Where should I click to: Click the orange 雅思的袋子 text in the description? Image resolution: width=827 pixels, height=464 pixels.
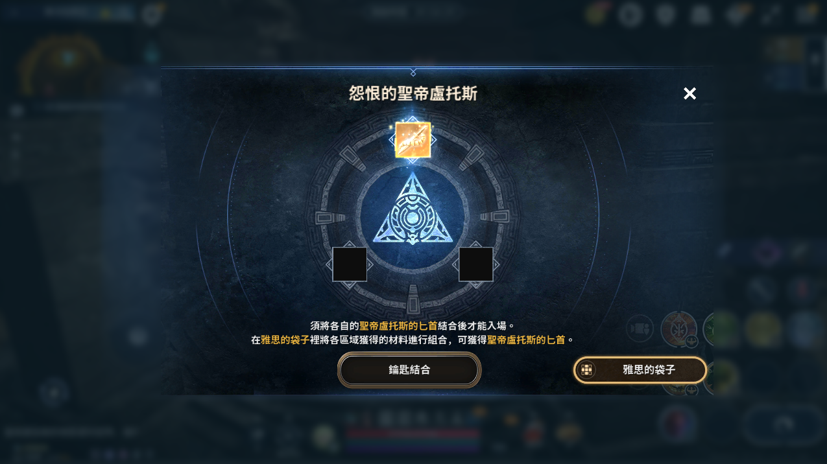click(285, 340)
